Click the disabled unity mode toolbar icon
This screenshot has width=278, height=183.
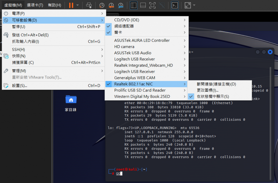[x=162, y=5]
